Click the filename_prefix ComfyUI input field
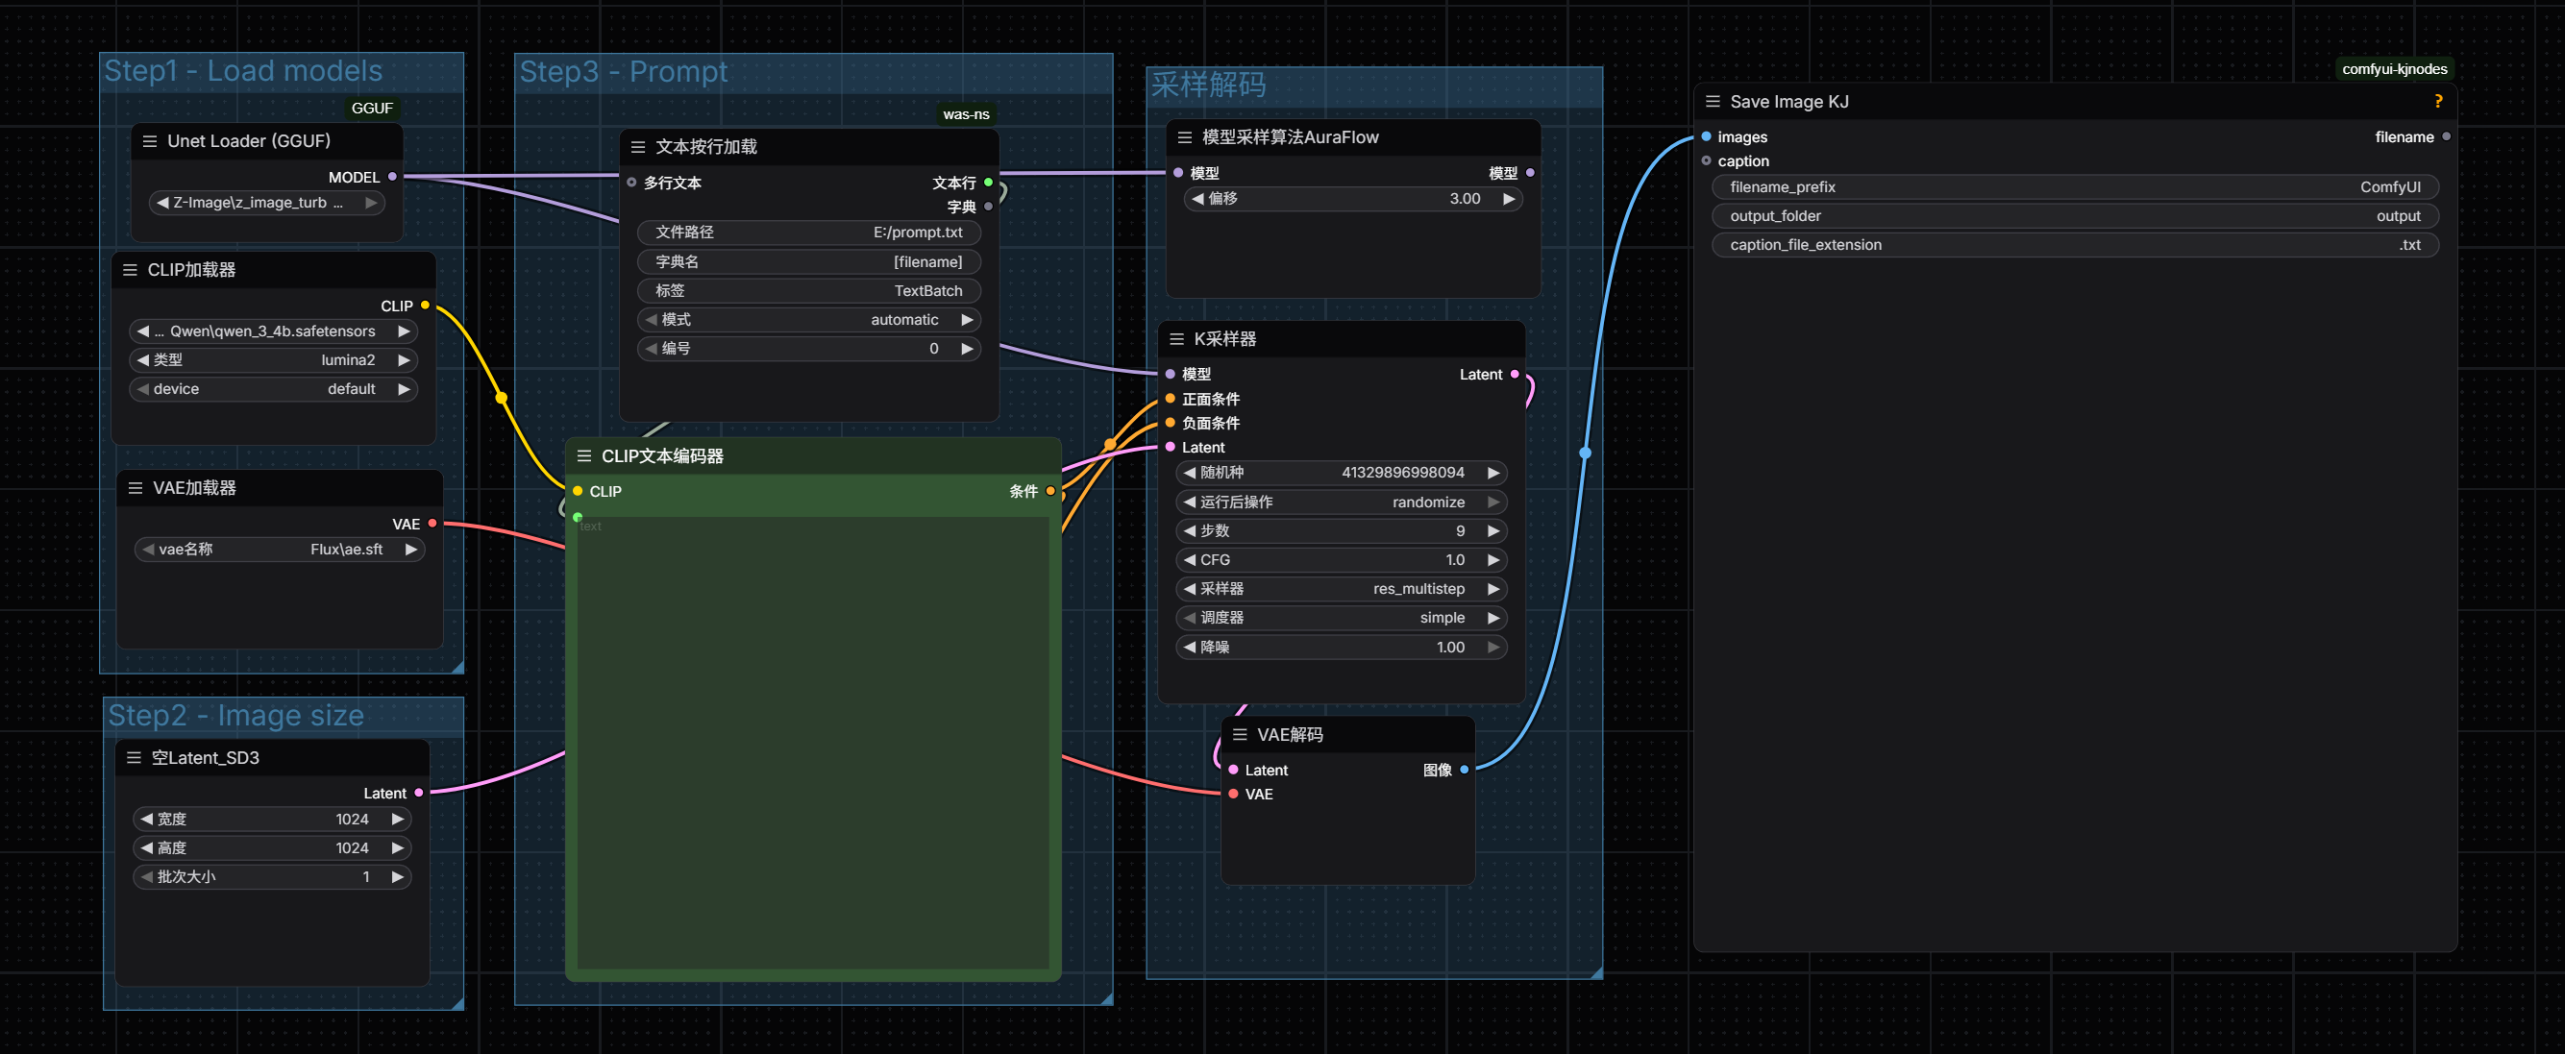Viewport: 2565px width, 1054px height. click(x=2074, y=187)
